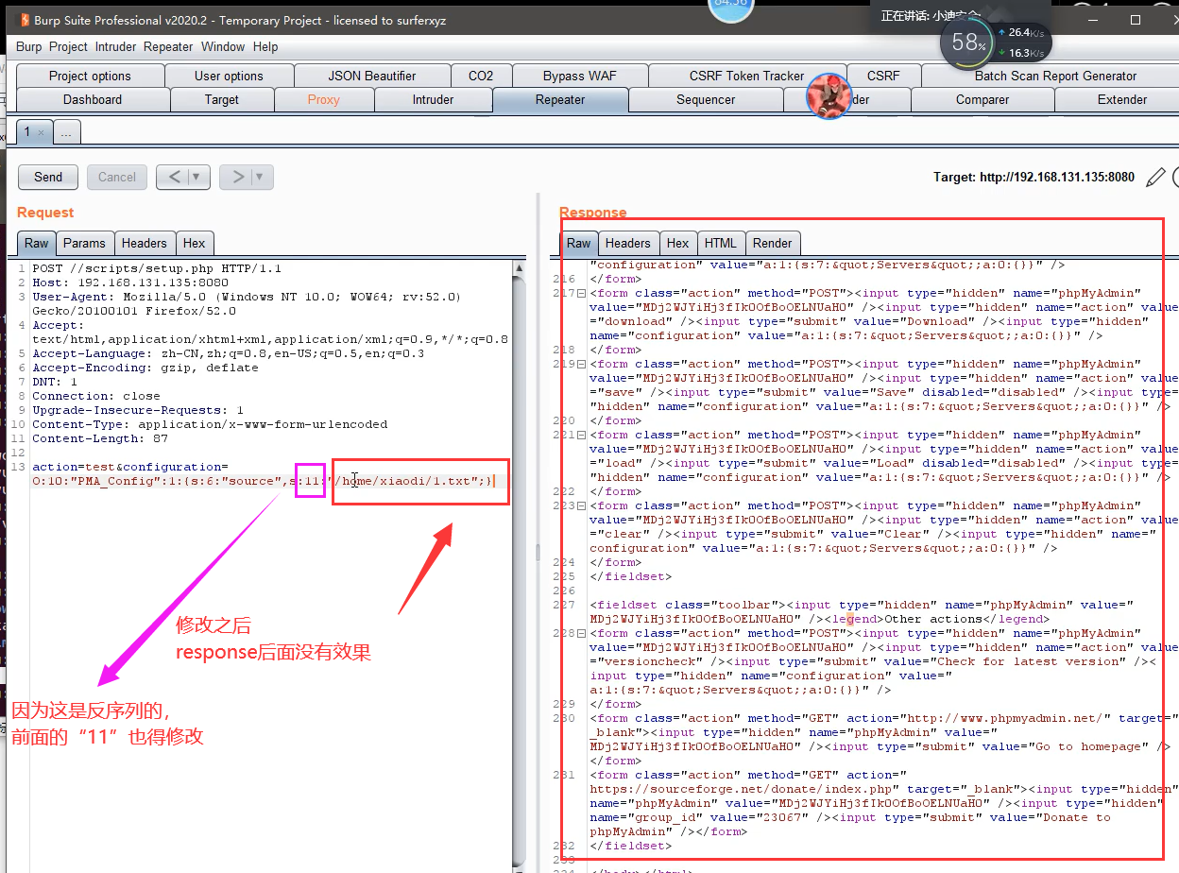Select the response Render view tab

[773, 243]
